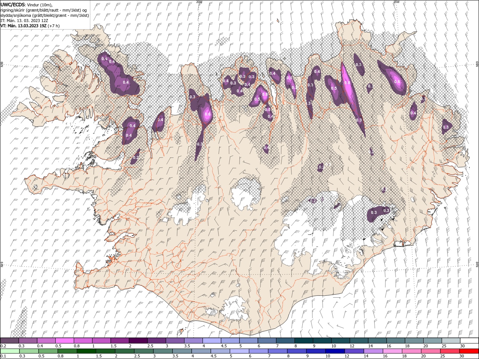The image size is (479, 359).
Task: Pick the 9 dark teal snow legend swatch
Action: (x=322, y=341)
